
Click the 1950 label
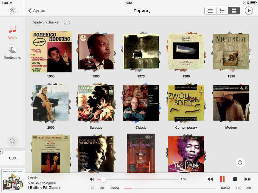[51, 76]
